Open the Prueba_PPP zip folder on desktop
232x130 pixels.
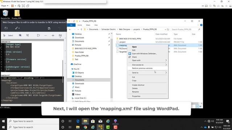[x=17, y=14]
